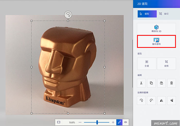Click the Select All (全選) button

click(x=147, y=64)
